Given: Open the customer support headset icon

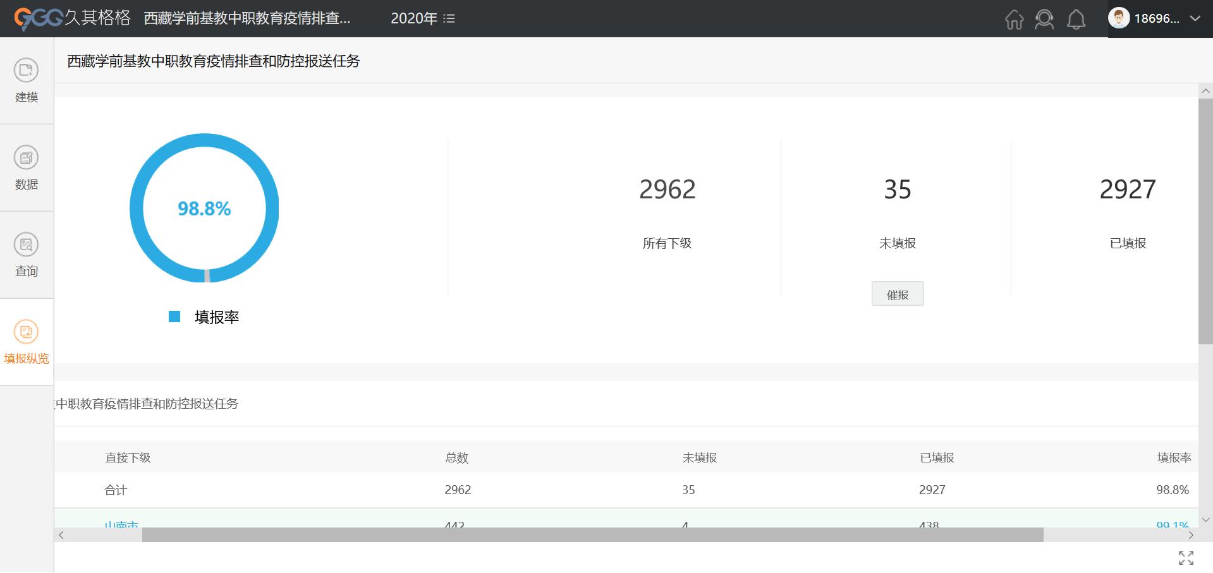Looking at the screenshot, I should 1044,20.
